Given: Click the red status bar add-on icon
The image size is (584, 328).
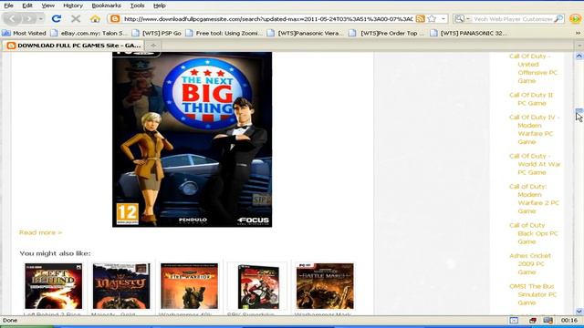Looking at the screenshot, I should 533,320.
